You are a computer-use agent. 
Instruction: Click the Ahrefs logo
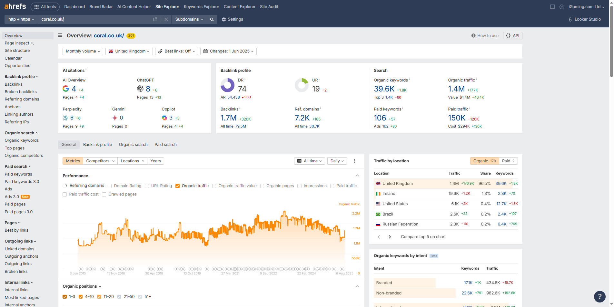pyautogui.click(x=15, y=6)
